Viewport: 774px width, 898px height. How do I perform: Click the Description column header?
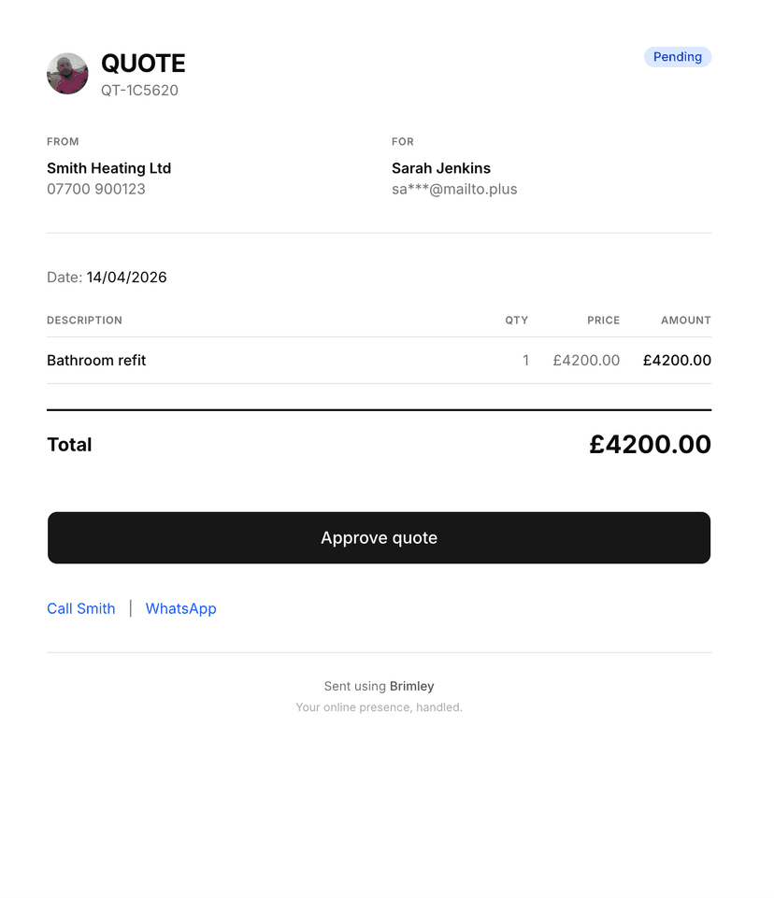pyautogui.click(x=84, y=321)
